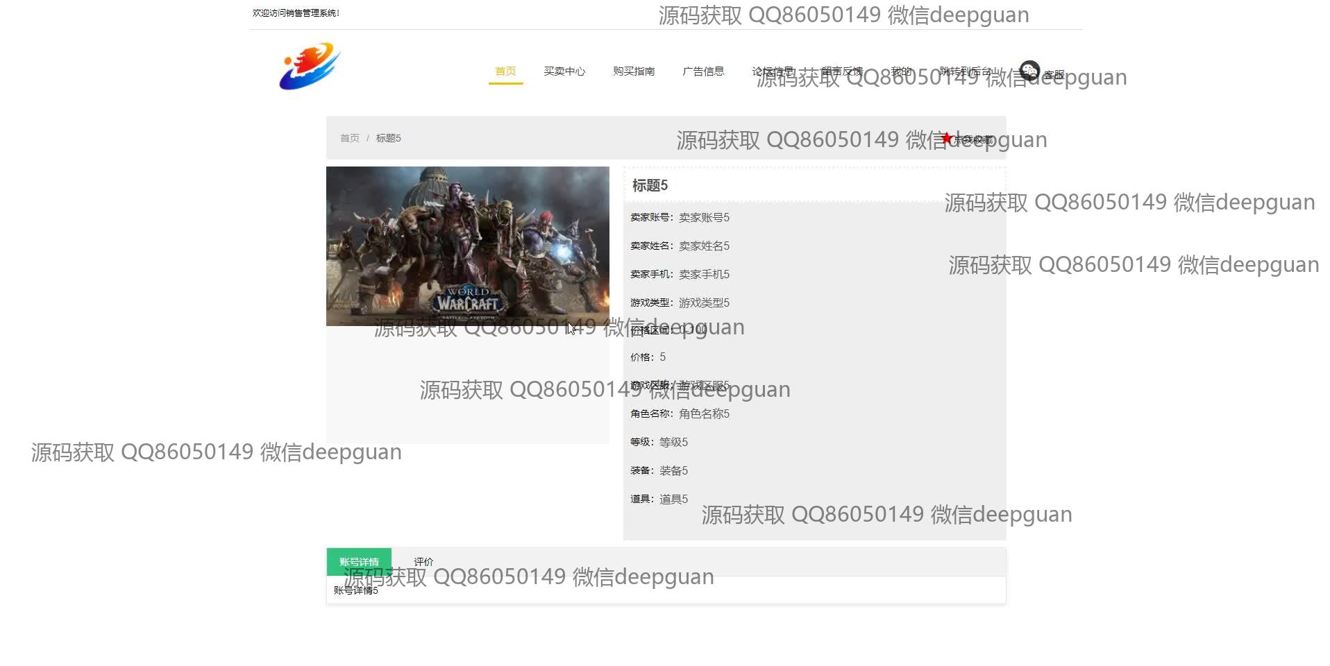Click the 账号详情5 description text
The image size is (1330, 666).
pos(356,590)
